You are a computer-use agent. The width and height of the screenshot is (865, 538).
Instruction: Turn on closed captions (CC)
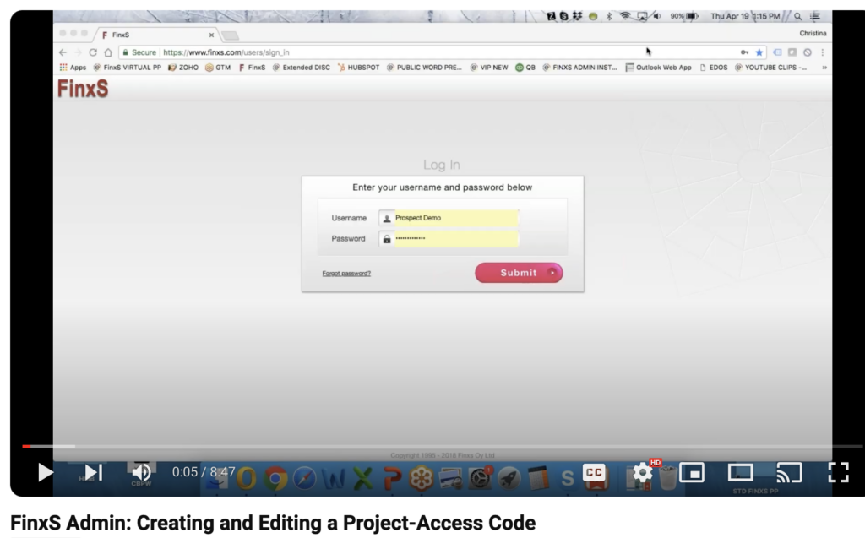click(594, 472)
